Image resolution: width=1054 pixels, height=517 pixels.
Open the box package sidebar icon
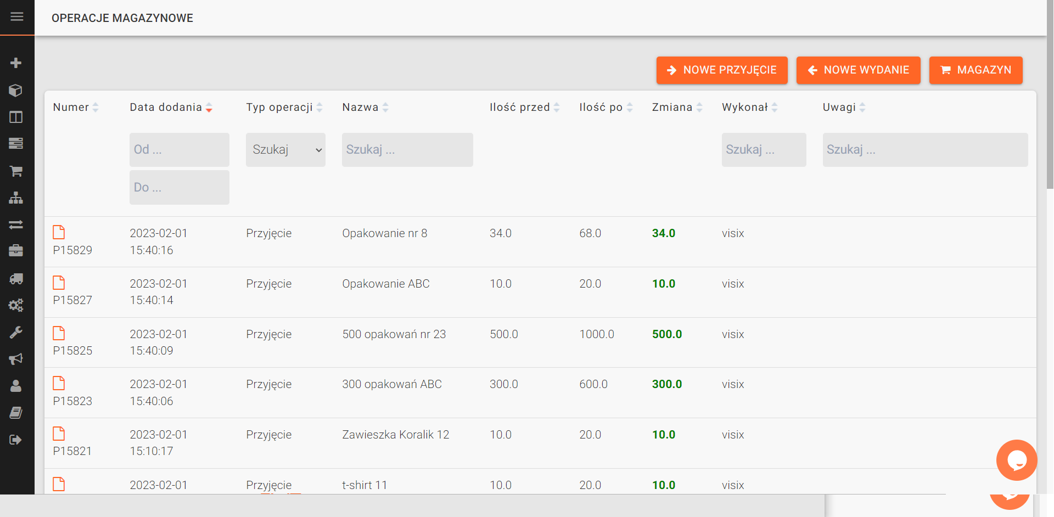pyautogui.click(x=16, y=90)
